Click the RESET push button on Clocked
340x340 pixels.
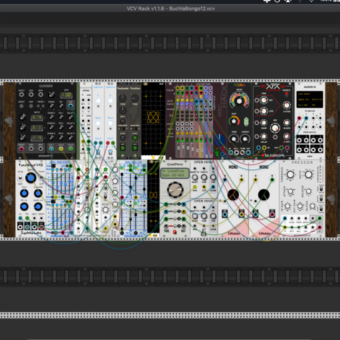[x=21, y=106]
